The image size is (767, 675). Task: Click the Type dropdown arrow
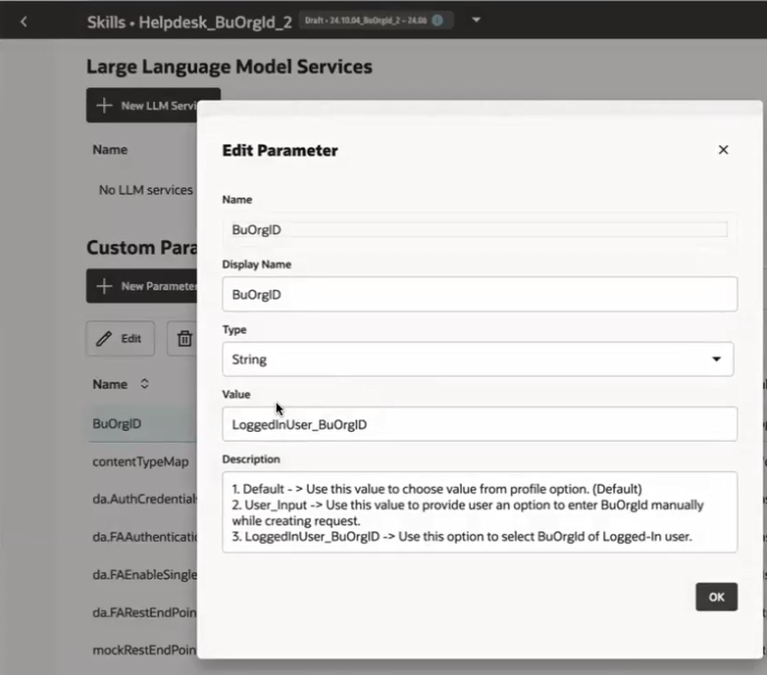click(x=716, y=360)
